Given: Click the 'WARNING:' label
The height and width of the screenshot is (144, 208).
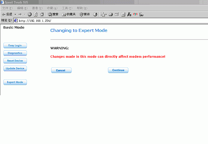Looking at the screenshot, I should (60, 48).
